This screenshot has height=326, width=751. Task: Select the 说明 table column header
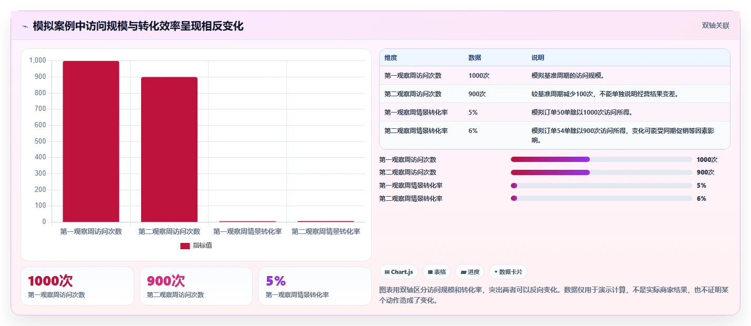click(x=538, y=57)
